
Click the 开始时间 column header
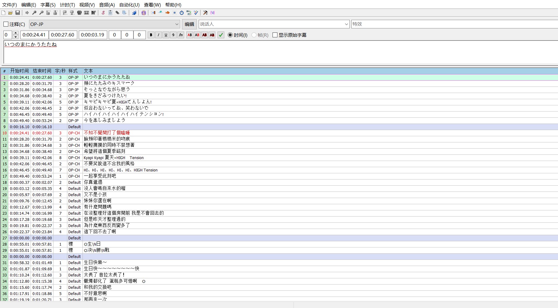(x=19, y=71)
